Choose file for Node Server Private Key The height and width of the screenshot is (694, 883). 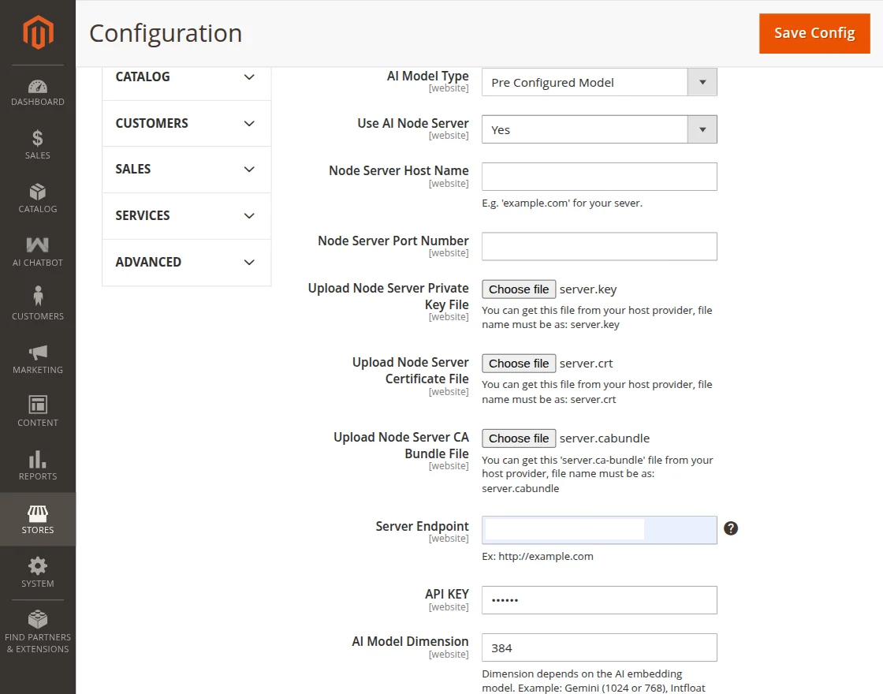click(519, 289)
